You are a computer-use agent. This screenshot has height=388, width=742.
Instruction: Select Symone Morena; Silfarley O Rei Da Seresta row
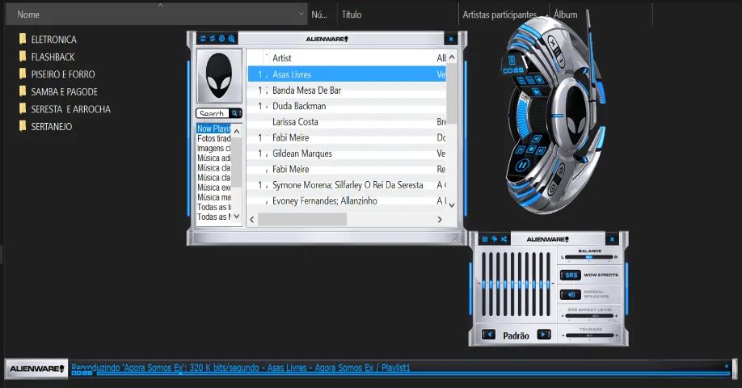347,185
